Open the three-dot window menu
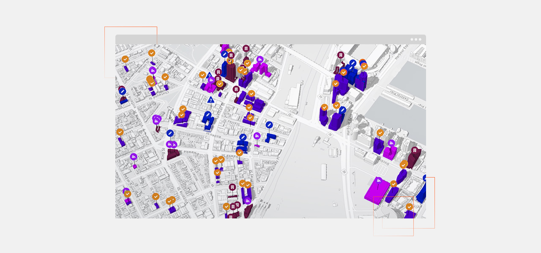This screenshot has height=253, width=541. (x=416, y=39)
